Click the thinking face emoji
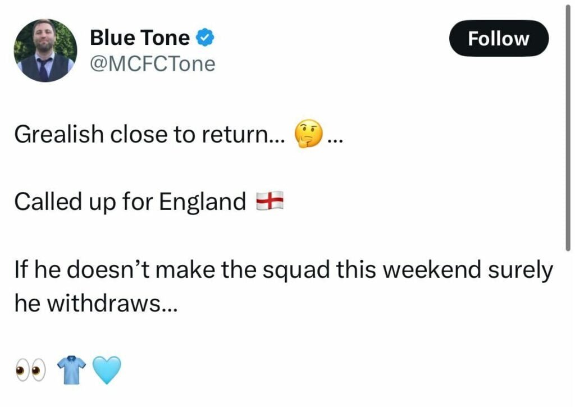Viewport: 575px width, 407px height. (x=307, y=135)
